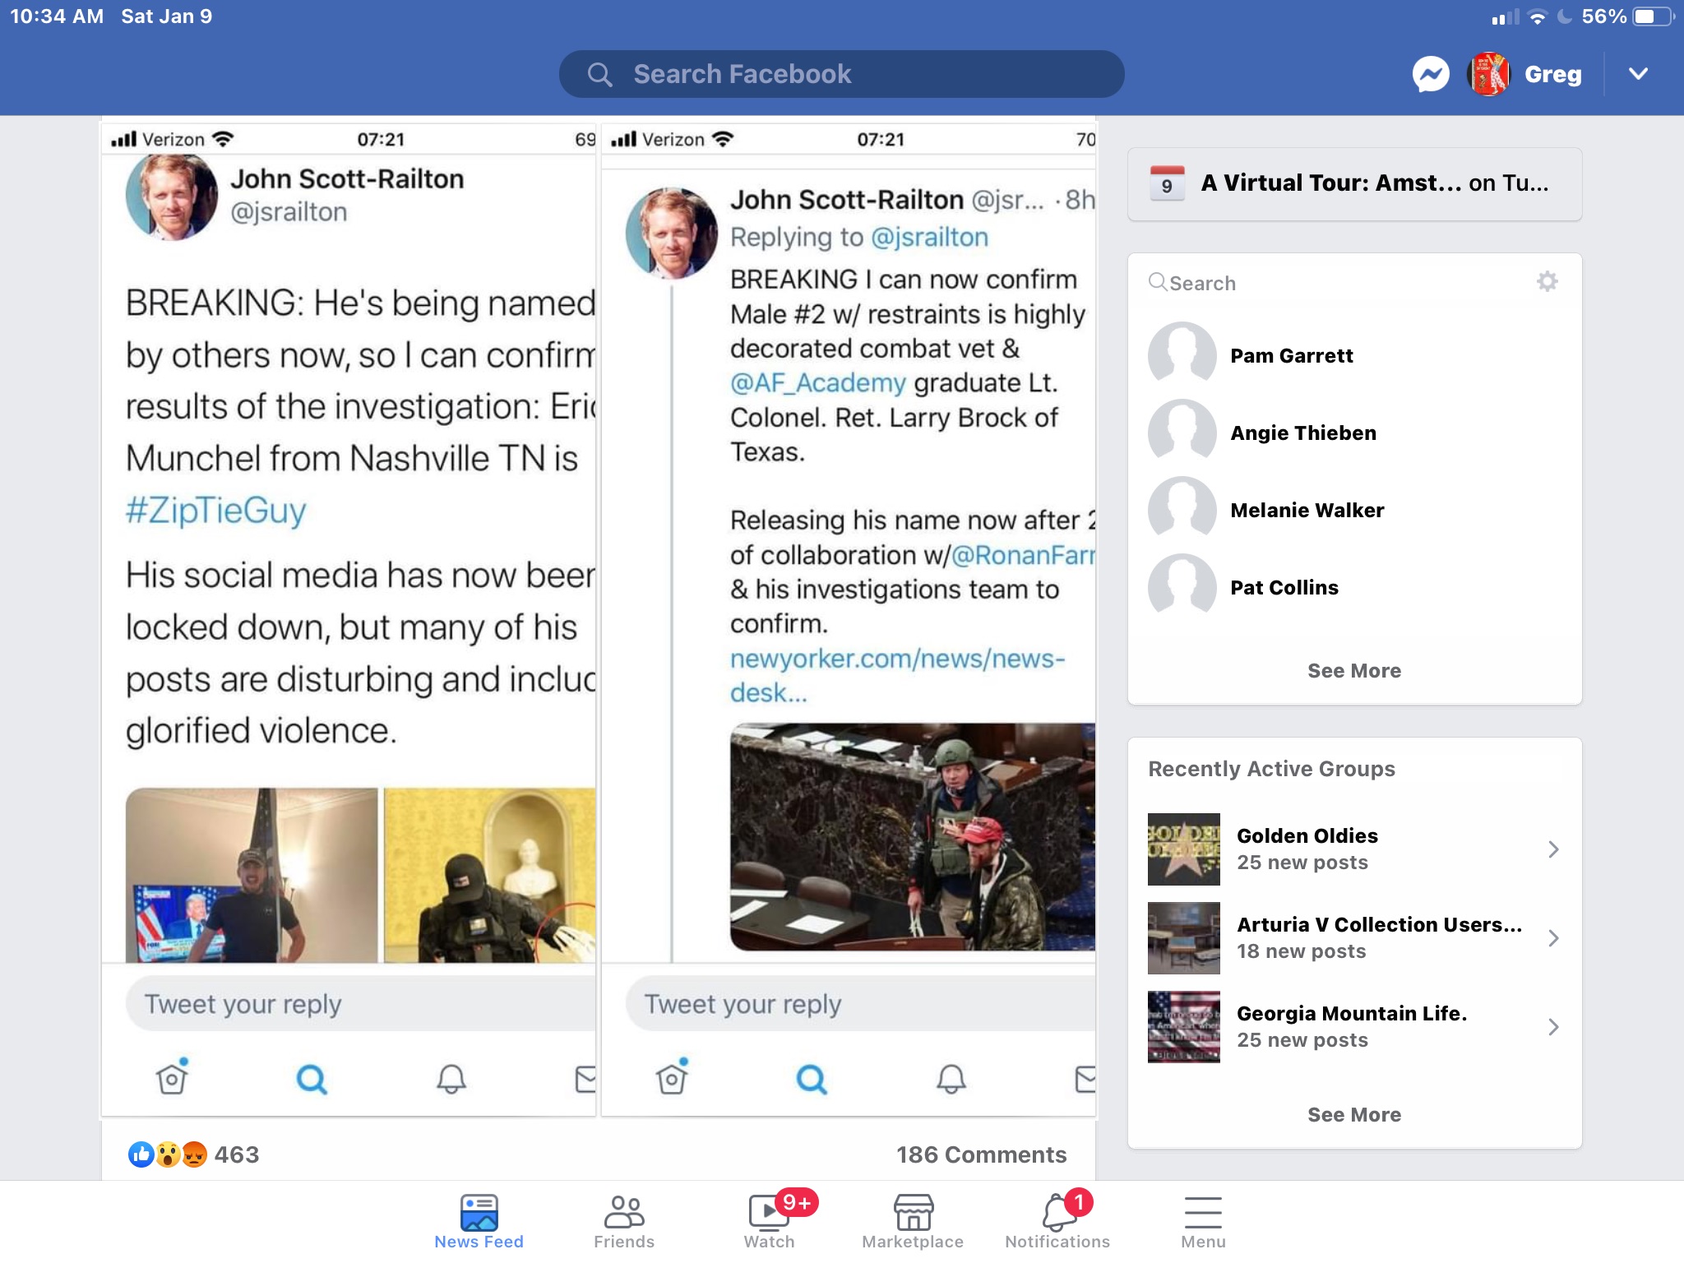Open Messenger icon in top bar
The width and height of the screenshot is (1684, 1263).
click(1431, 74)
